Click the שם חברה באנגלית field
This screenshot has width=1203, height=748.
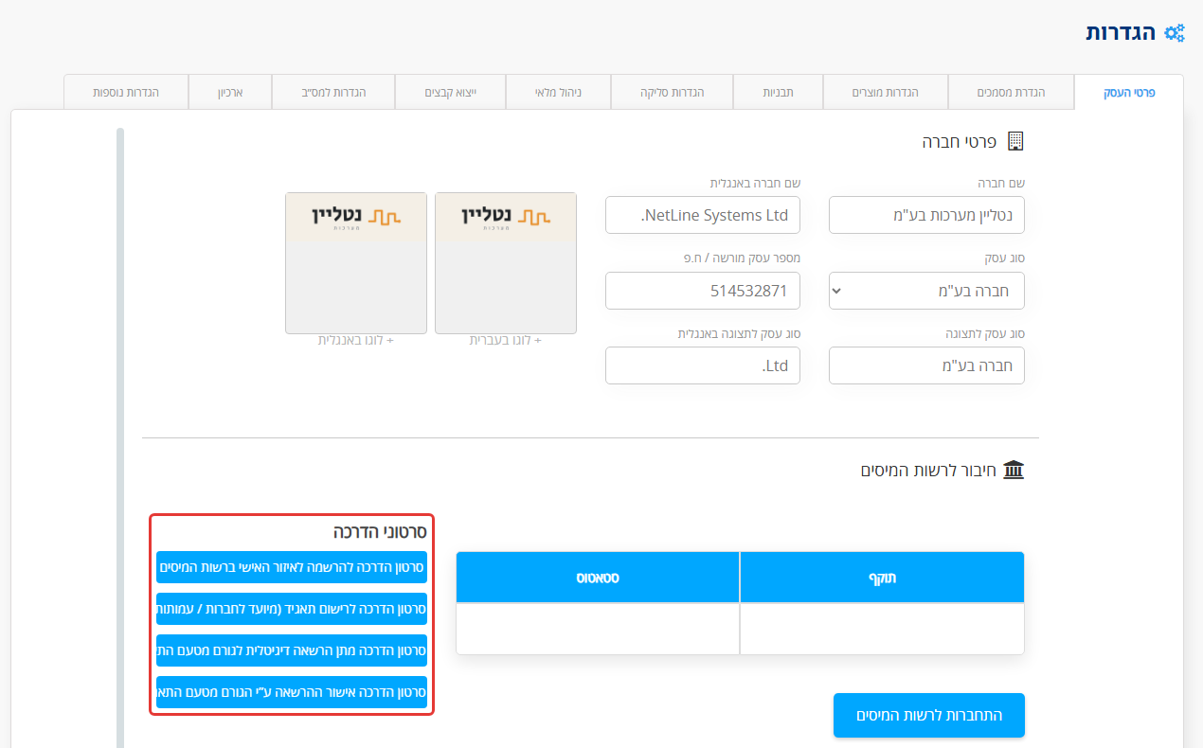703,215
